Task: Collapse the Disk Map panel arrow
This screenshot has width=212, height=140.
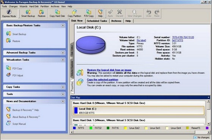Action: point(208,98)
